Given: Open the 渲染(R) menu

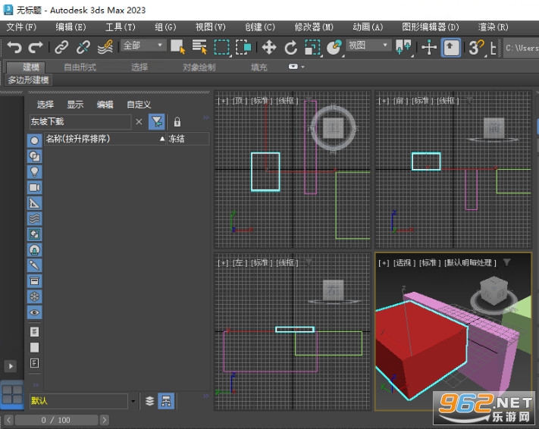Looking at the screenshot, I should click(493, 27).
